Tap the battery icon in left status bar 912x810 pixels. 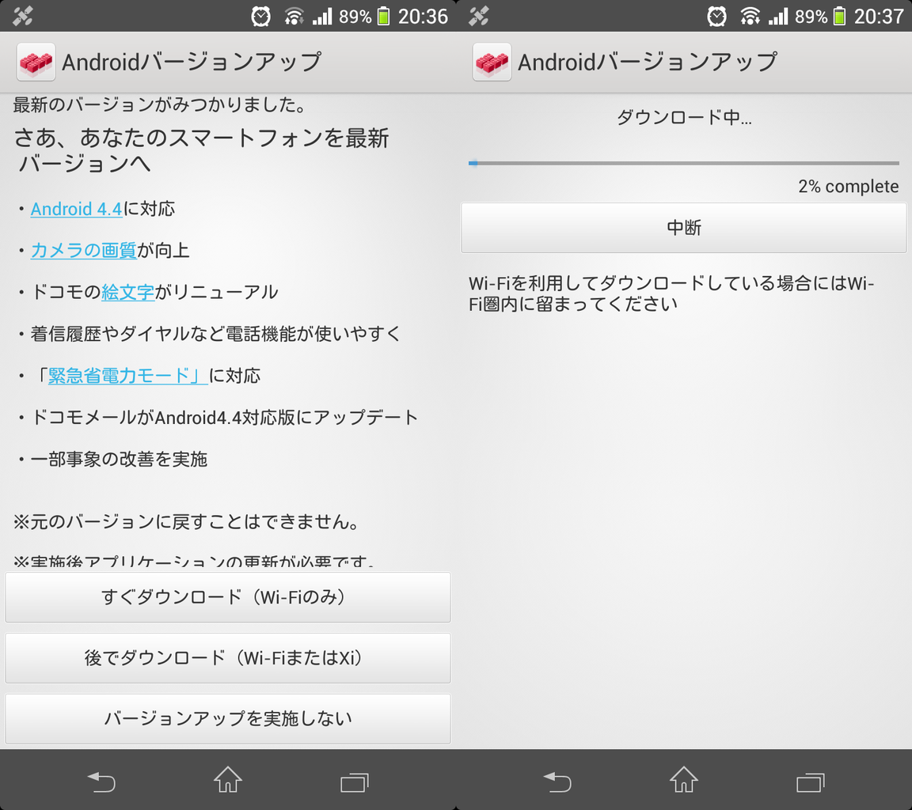383,16
